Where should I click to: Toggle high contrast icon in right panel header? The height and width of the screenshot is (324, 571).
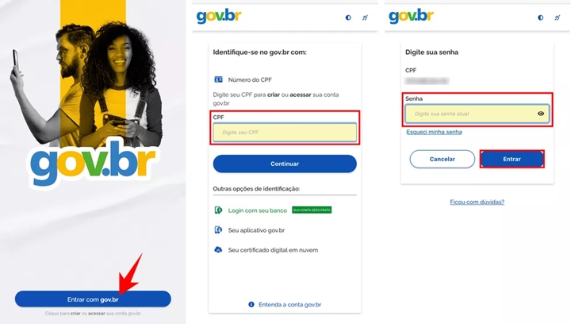coord(540,17)
